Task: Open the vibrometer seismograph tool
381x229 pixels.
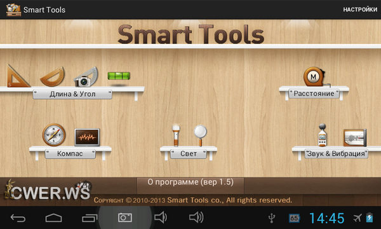Action: tap(355, 138)
